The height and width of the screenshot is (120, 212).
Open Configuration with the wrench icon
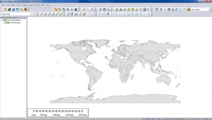tap(21, 9)
